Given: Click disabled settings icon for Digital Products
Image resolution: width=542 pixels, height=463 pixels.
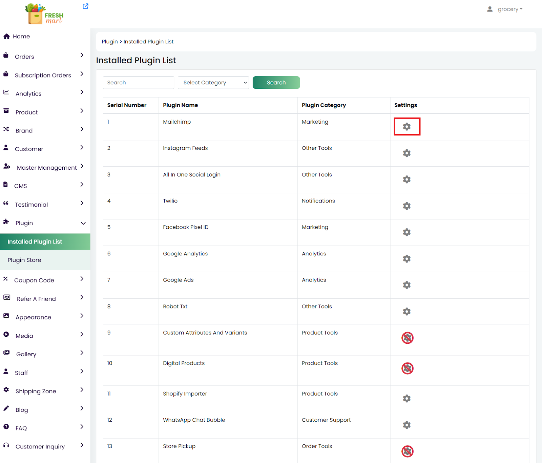Looking at the screenshot, I should coord(407,368).
